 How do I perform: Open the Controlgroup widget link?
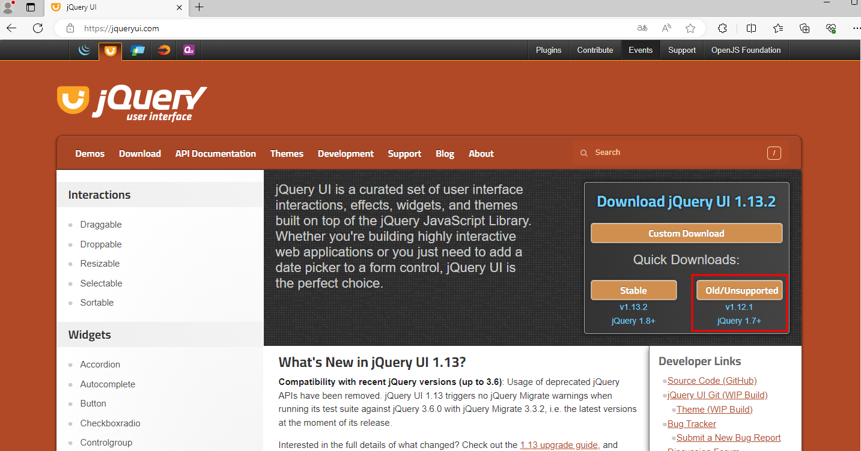pyautogui.click(x=106, y=443)
